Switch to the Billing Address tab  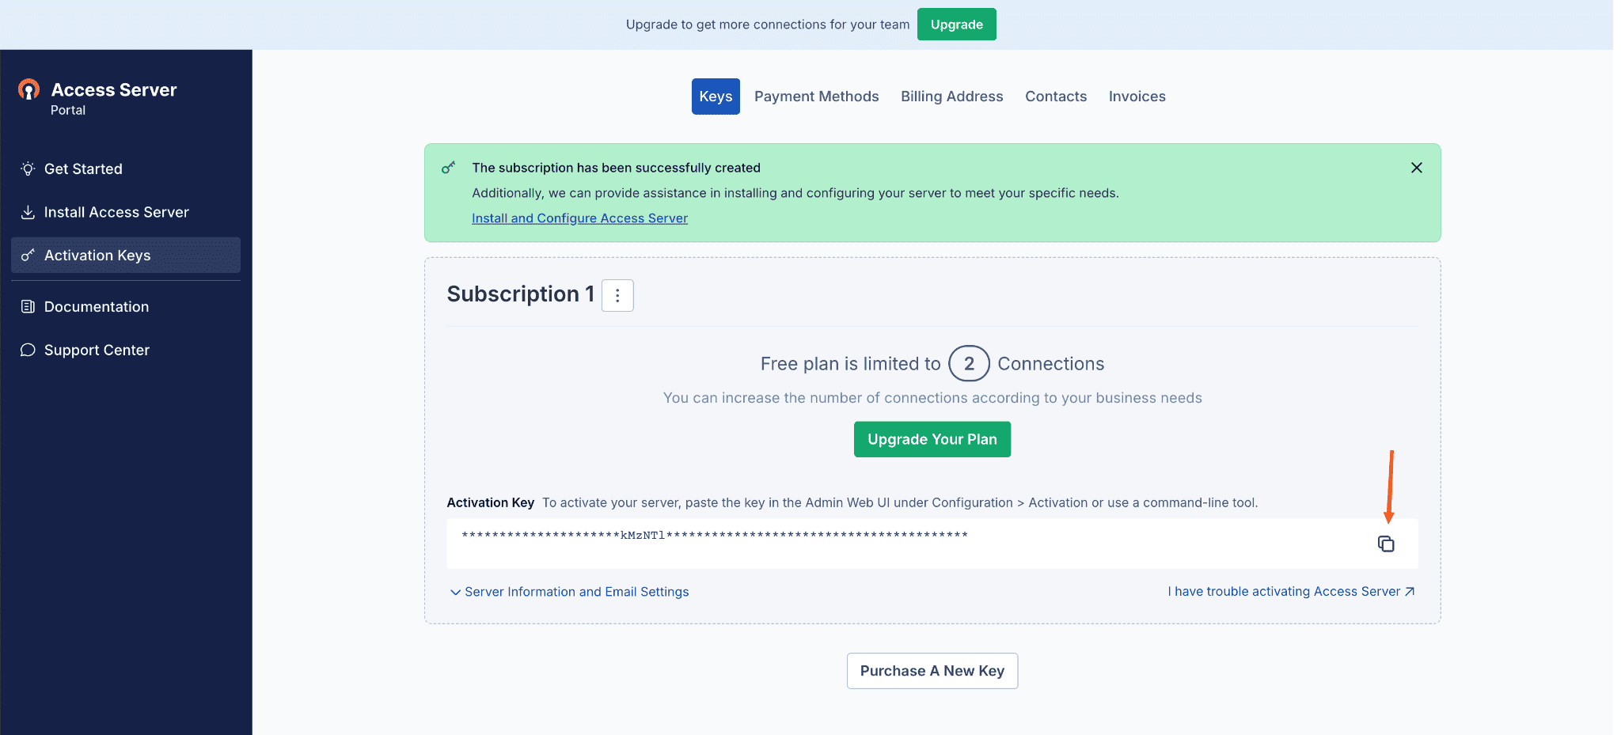(x=952, y=97)
